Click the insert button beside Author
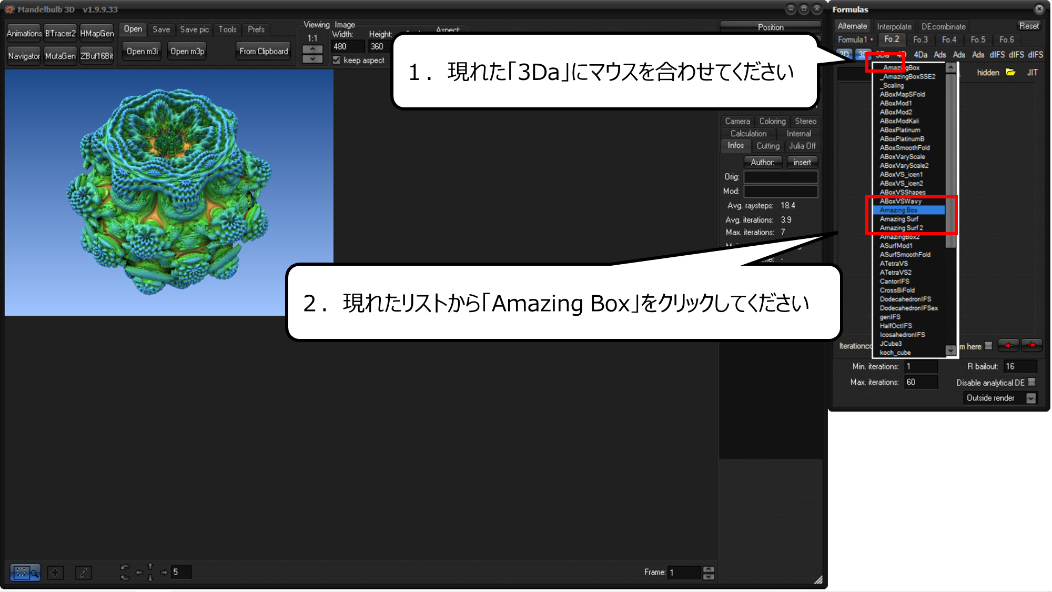 click(802, 162)
